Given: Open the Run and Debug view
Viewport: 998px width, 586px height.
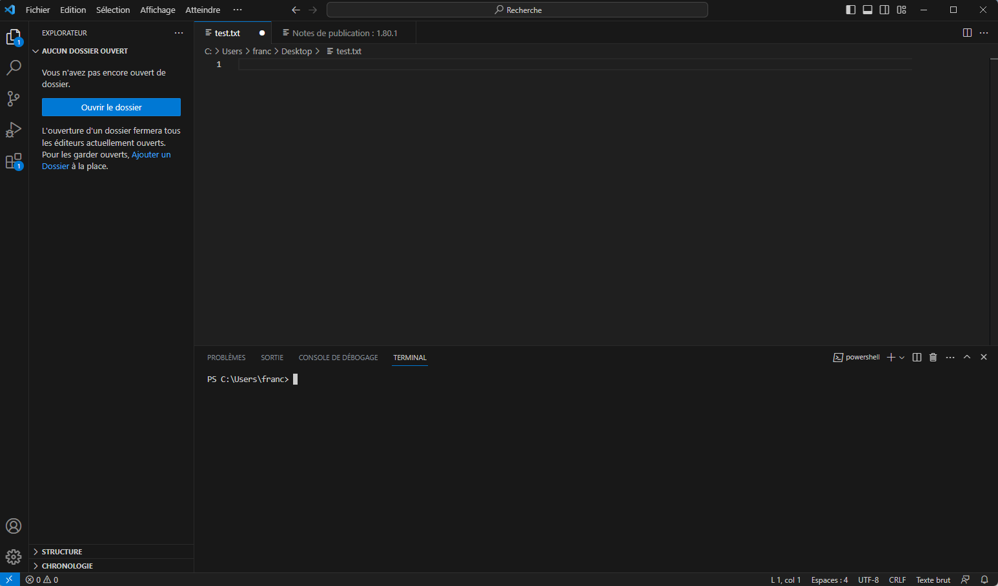Looking at the screenshot, I should pyautogui.click(x=14, y=130).
